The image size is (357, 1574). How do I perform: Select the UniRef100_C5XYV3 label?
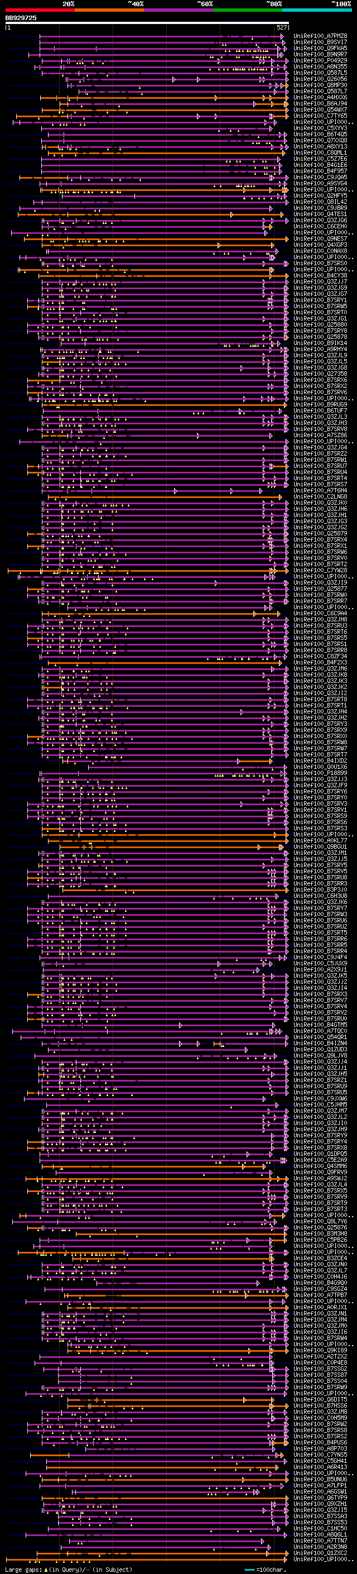click(320, 128)
